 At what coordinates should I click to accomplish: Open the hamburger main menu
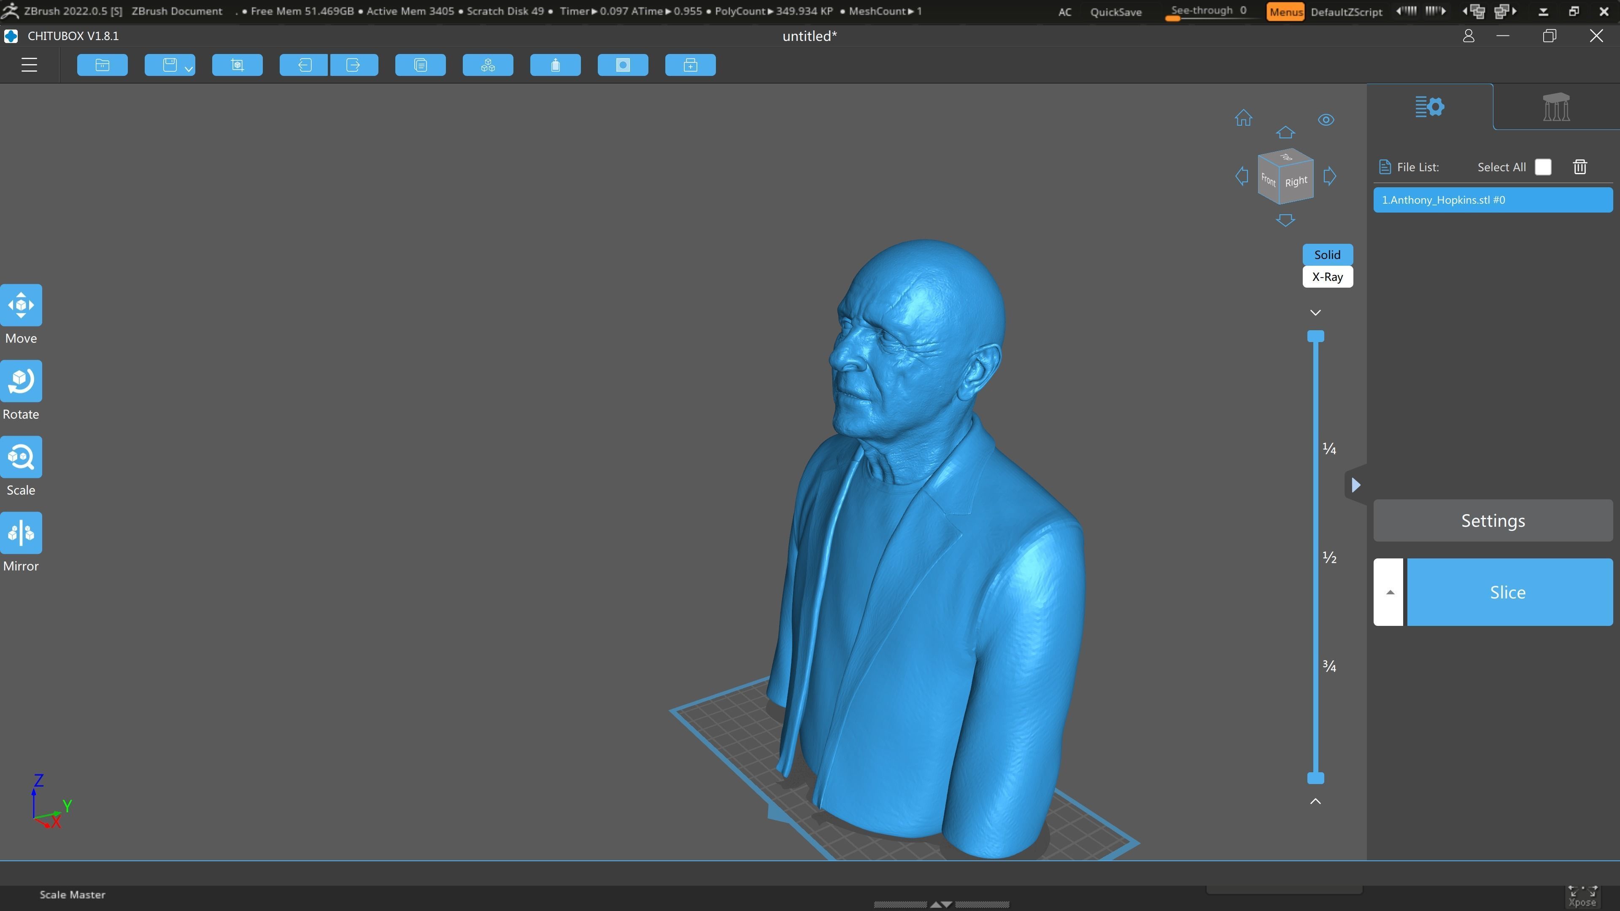(29, 65)
